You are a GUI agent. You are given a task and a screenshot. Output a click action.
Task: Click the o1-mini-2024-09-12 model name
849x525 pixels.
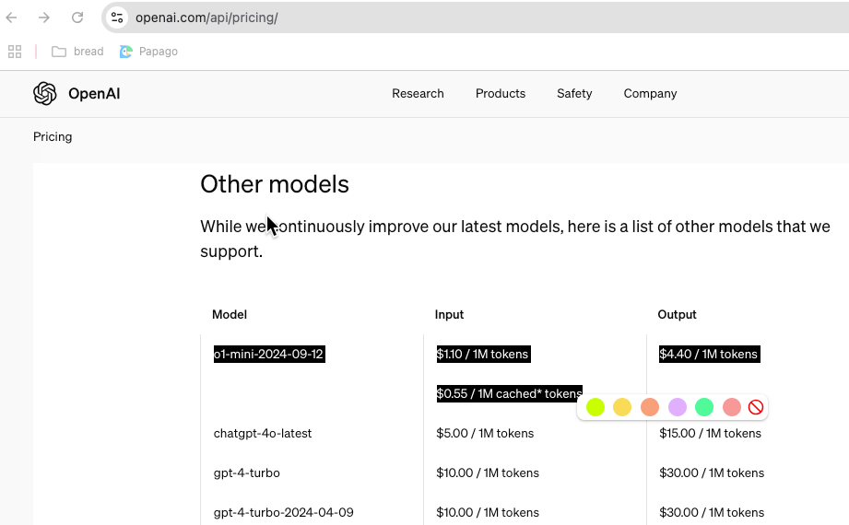click(269, 354)
